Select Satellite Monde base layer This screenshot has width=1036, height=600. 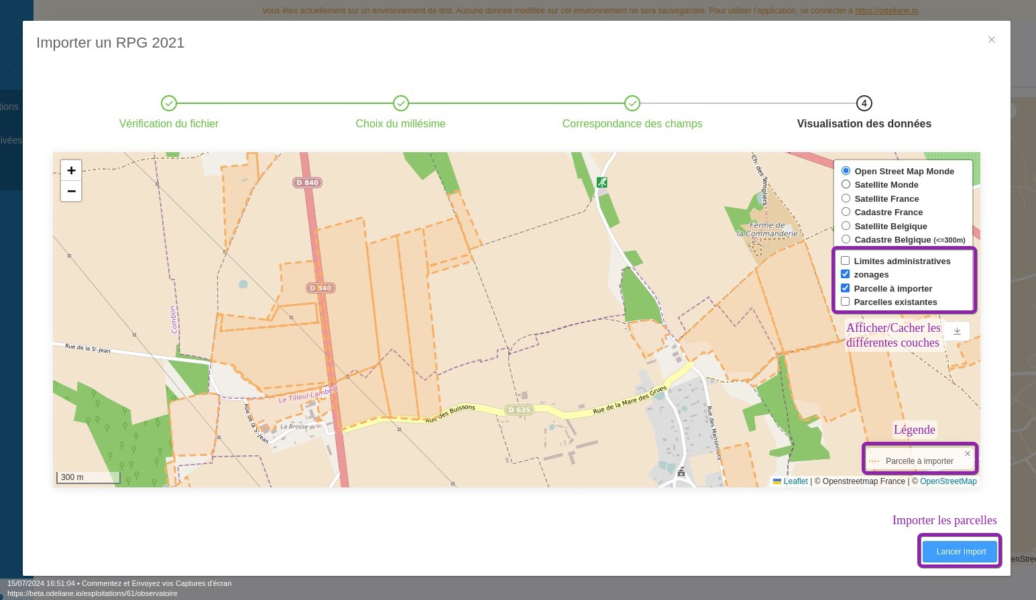[846, 184]
